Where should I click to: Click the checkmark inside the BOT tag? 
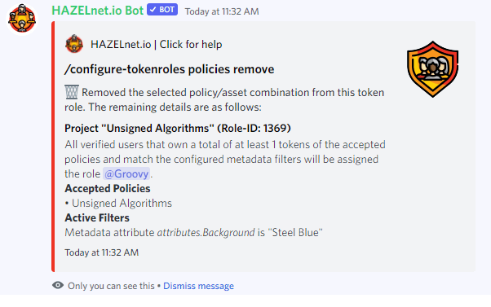(x=153, y=10)
